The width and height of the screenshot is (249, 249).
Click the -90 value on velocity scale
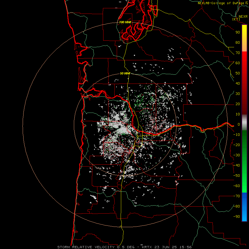pyautogui.click(x=237, y=217)
